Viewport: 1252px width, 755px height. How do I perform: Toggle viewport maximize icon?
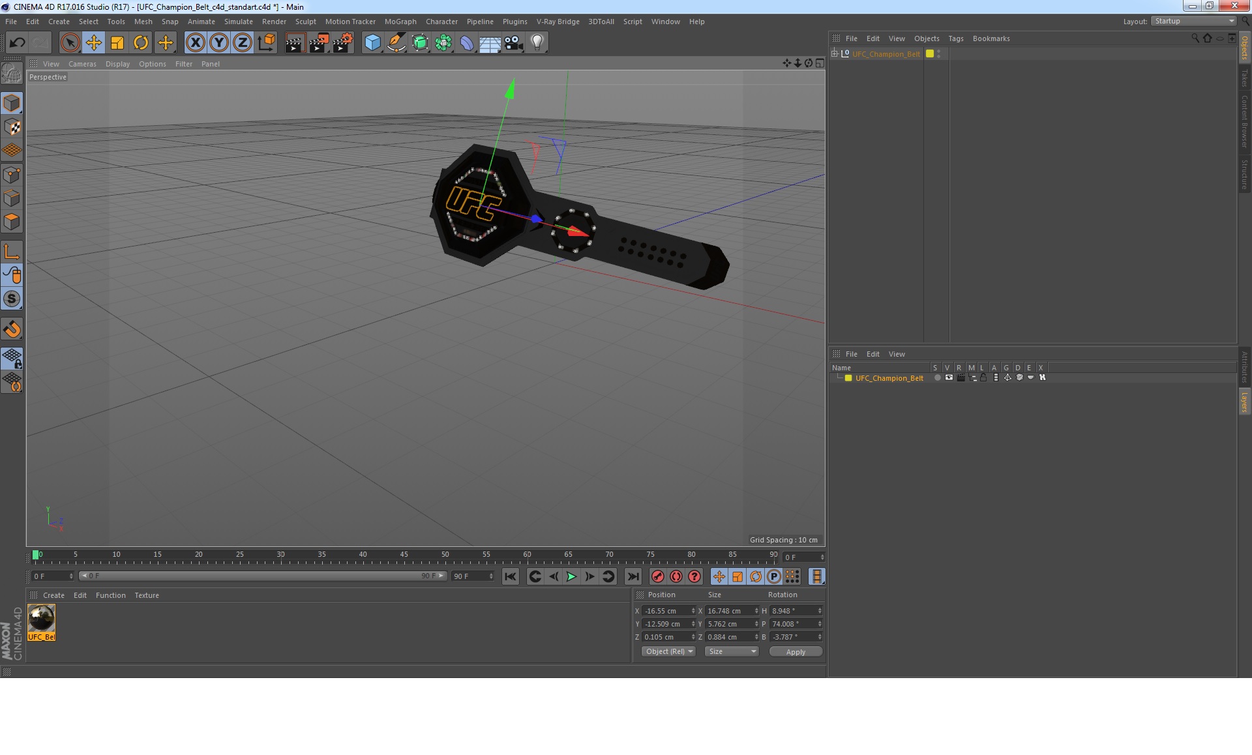pos(820,63)
